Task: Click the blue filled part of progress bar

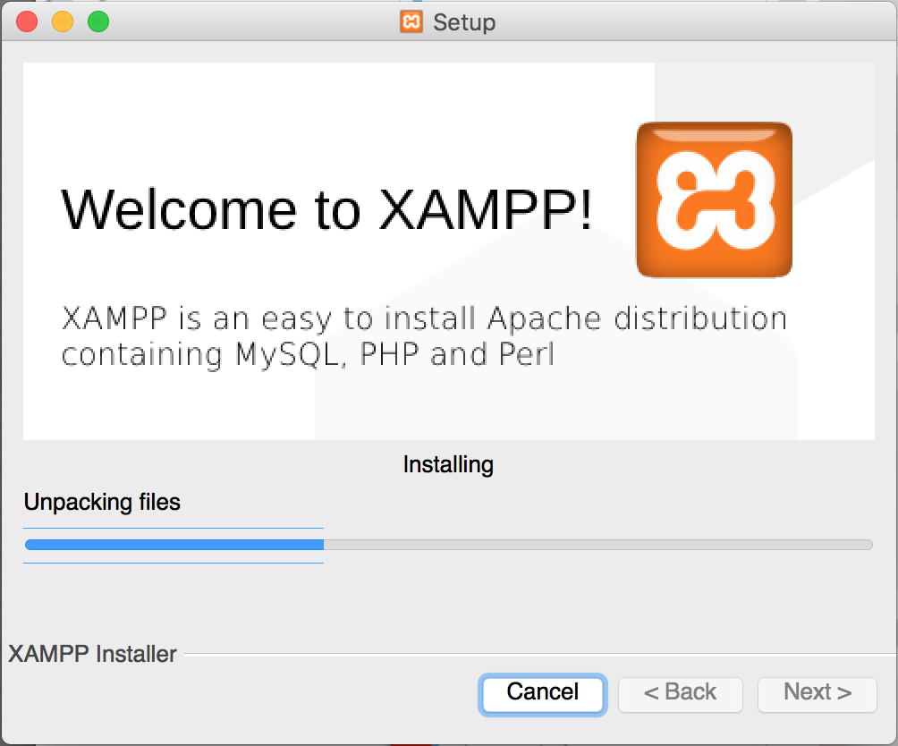Action: tap(174, 544)
